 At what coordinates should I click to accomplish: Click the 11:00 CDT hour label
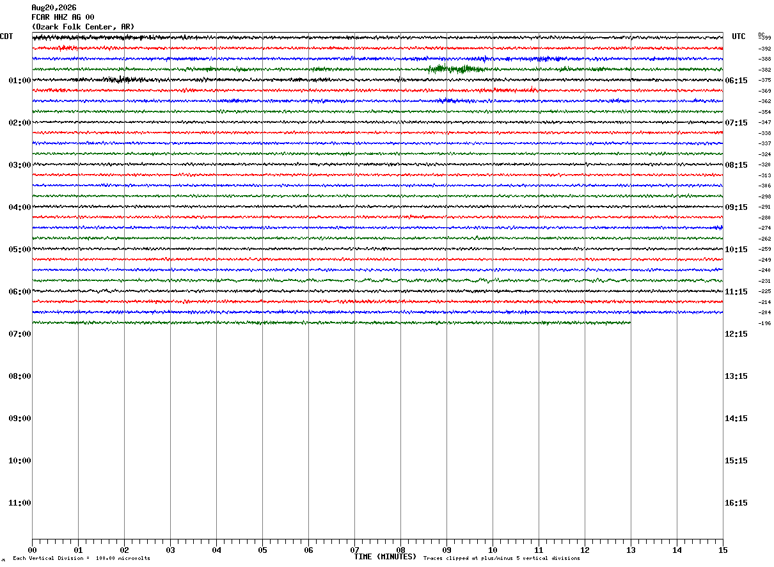click(x=20, y=503)
